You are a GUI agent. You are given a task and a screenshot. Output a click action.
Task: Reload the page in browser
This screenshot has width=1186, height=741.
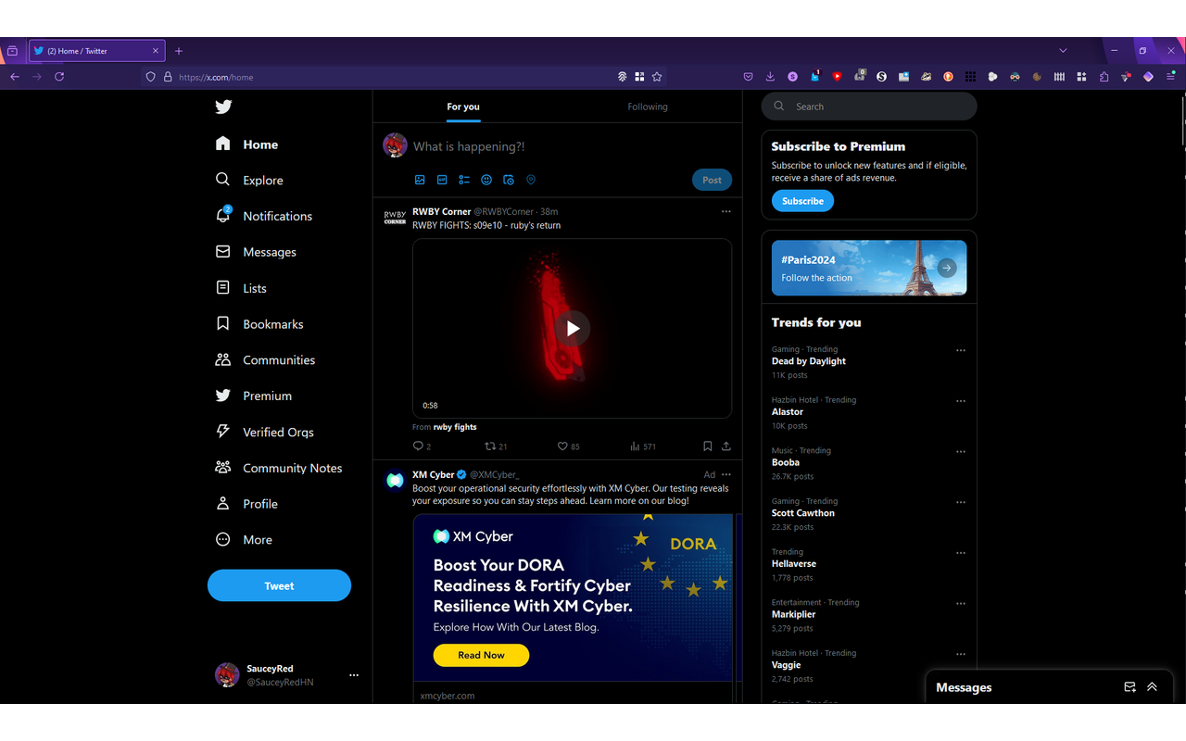coord(59,77)
